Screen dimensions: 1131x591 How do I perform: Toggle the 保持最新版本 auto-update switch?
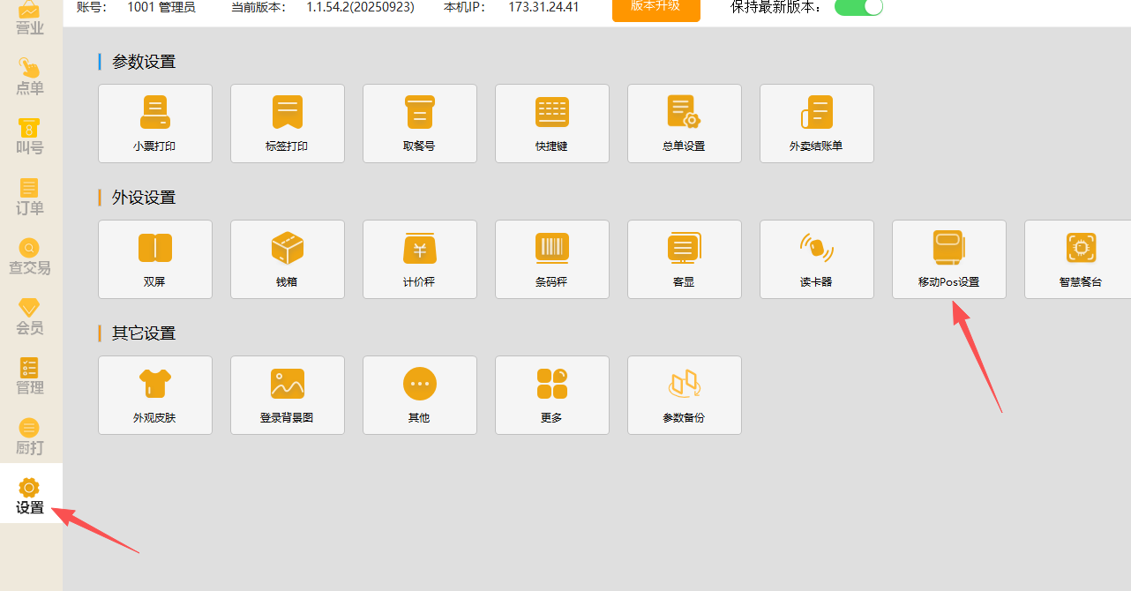click(858, 7)
